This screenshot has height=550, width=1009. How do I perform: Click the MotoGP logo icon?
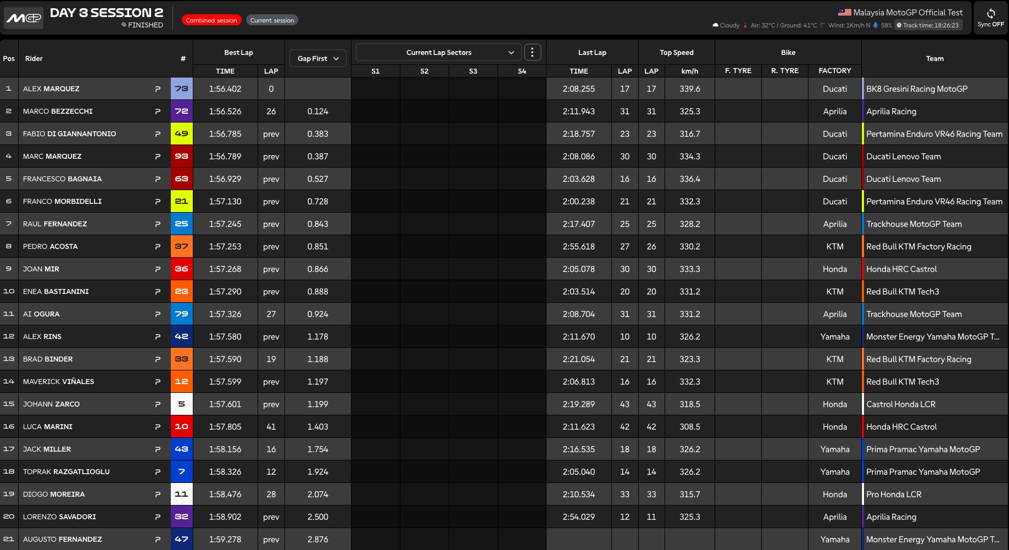pyautogui.click(x=24, y=18)
